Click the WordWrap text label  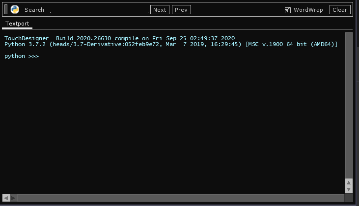(308, 10)
